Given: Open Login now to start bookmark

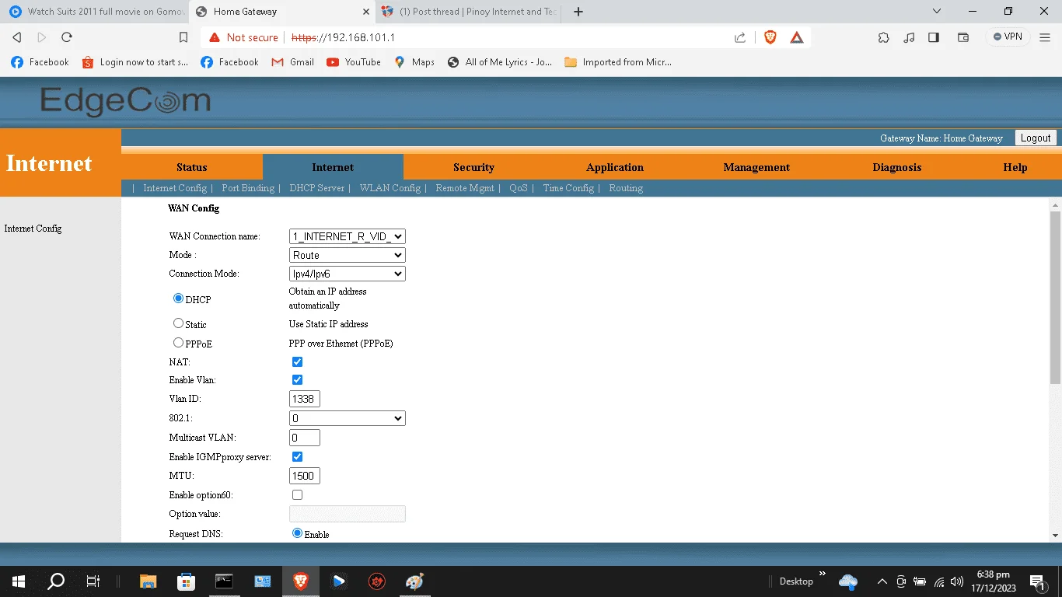Looking at the screenshot, I should pos(135,62).
